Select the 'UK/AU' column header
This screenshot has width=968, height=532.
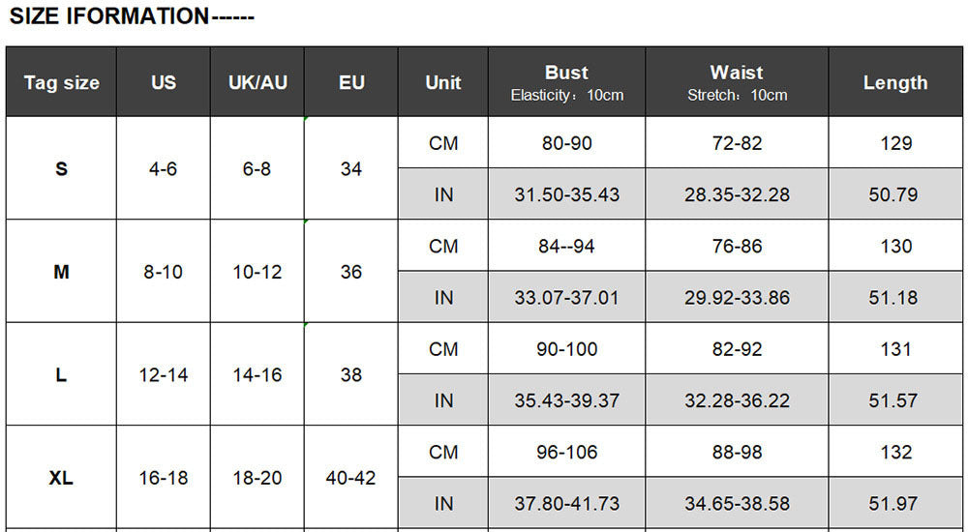(257, 83)
